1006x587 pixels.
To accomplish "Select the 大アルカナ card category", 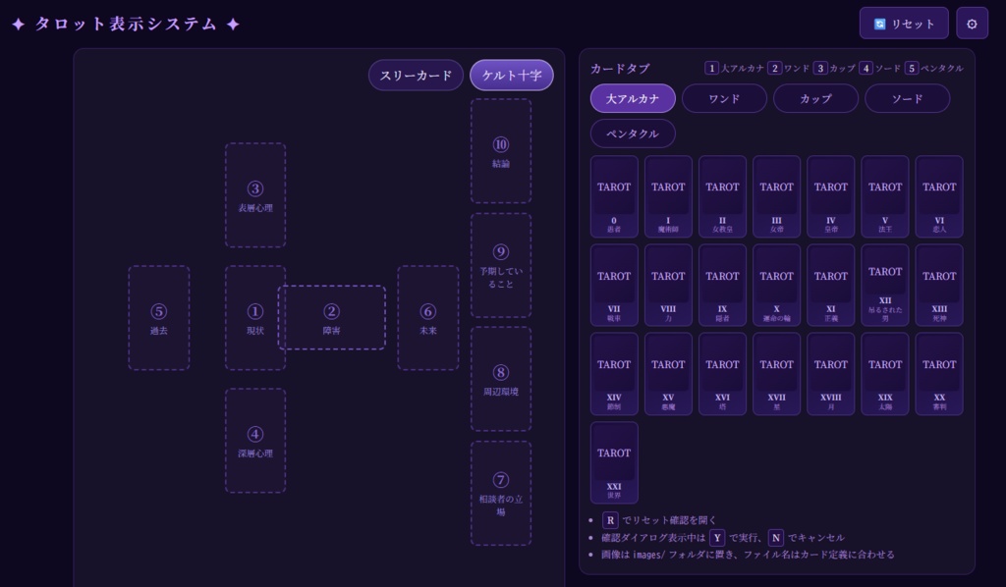I will click(x=633, y=98).
